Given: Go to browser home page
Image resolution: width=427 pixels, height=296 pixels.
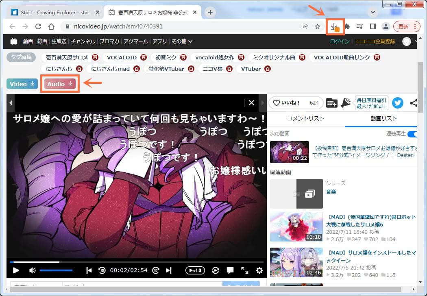Looking at the screenshot, I should [51, 26].
